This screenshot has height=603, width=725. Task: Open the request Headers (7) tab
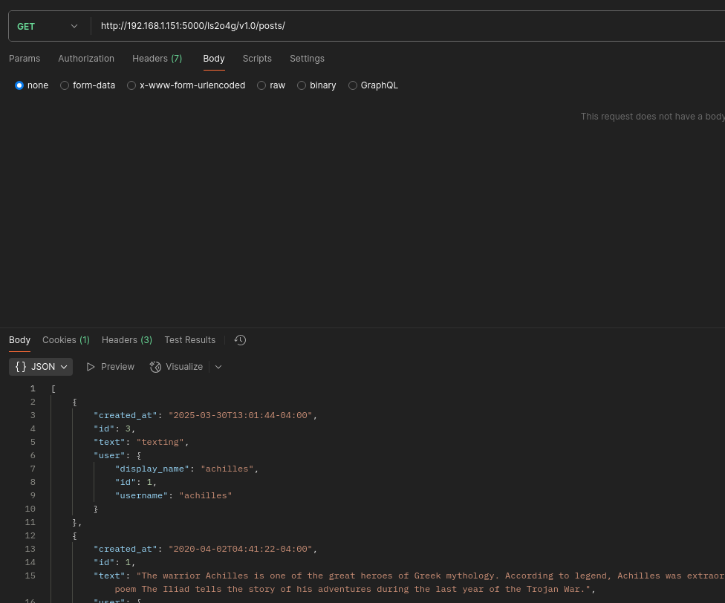click(x=157, y=59)
